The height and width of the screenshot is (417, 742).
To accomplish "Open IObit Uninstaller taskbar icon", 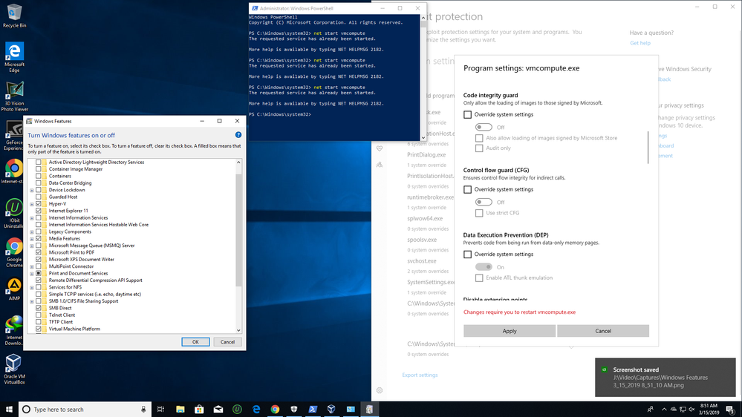I will pos(237,410).
